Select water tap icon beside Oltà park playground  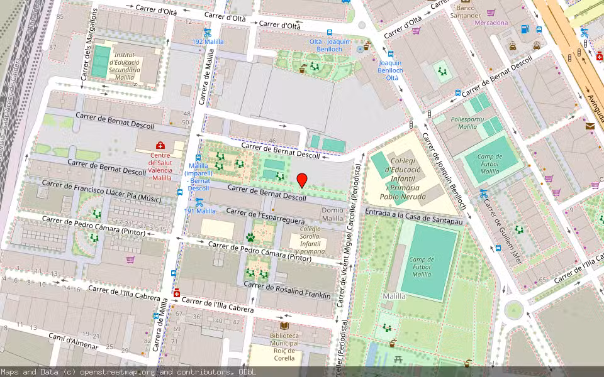[x=303, y=69]
